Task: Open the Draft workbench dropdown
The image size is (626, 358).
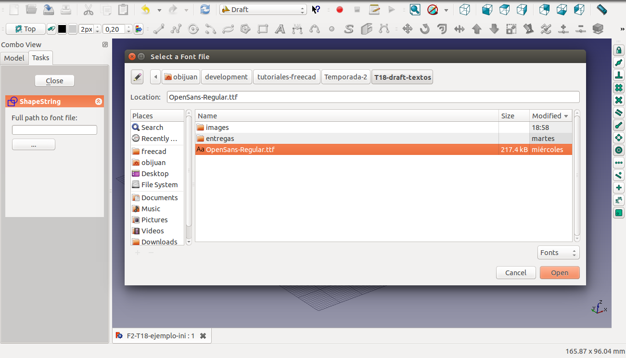Action: click(x=263, y=10)
